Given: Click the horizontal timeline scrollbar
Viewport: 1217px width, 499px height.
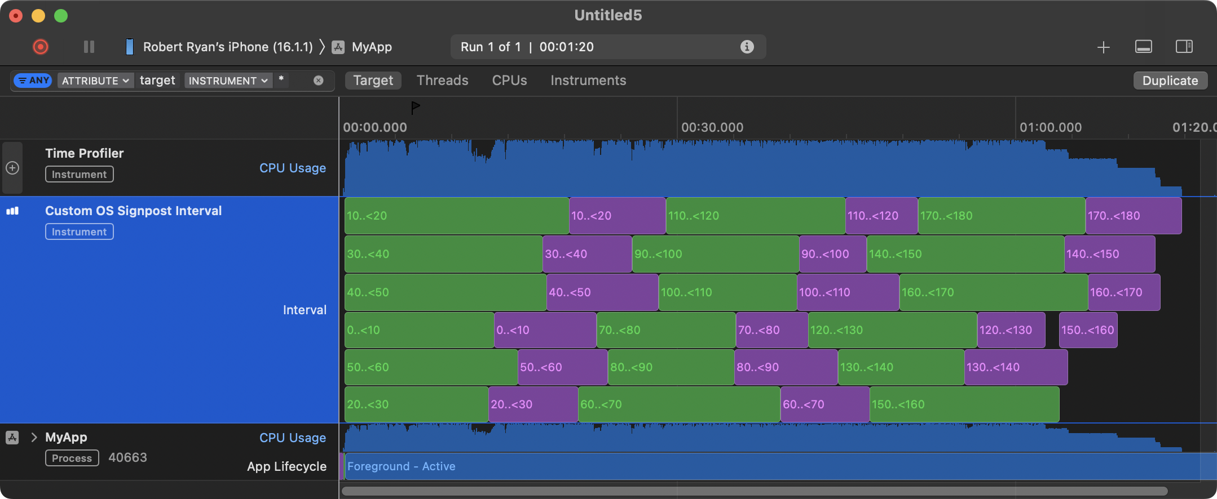Looking at the screenshot, I should [x=755, y=491].
